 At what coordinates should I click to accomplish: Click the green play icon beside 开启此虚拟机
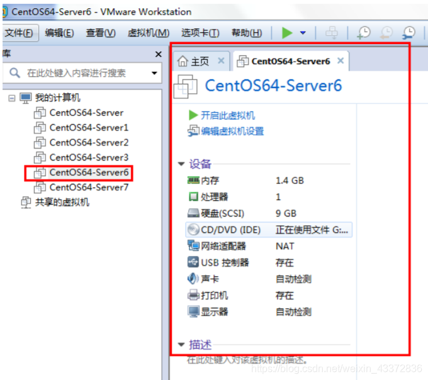193,115
